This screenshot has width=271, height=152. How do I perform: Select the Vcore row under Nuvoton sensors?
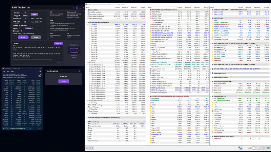179,107
